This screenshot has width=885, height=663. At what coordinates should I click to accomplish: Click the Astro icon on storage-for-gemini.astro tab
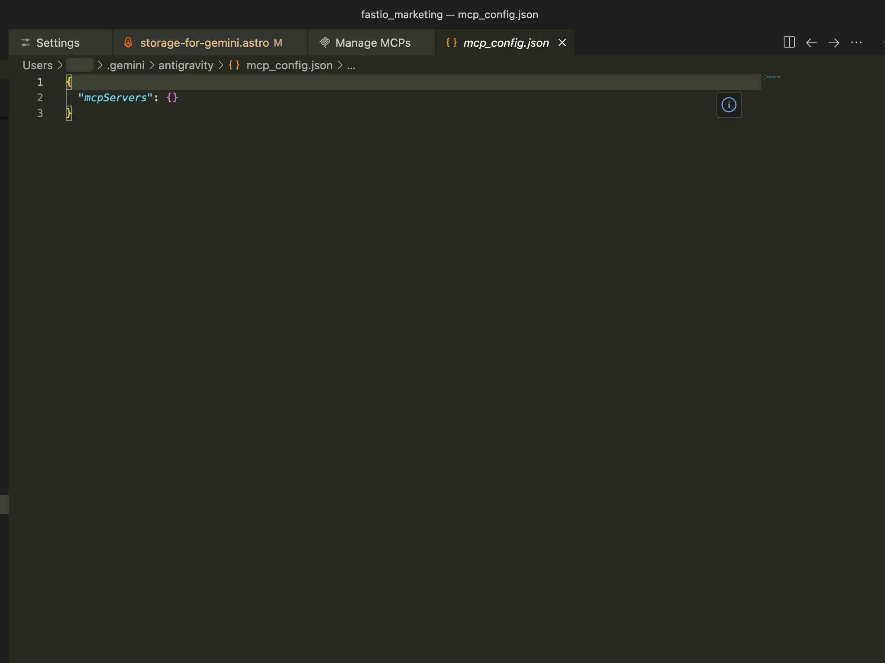point(128,42)
